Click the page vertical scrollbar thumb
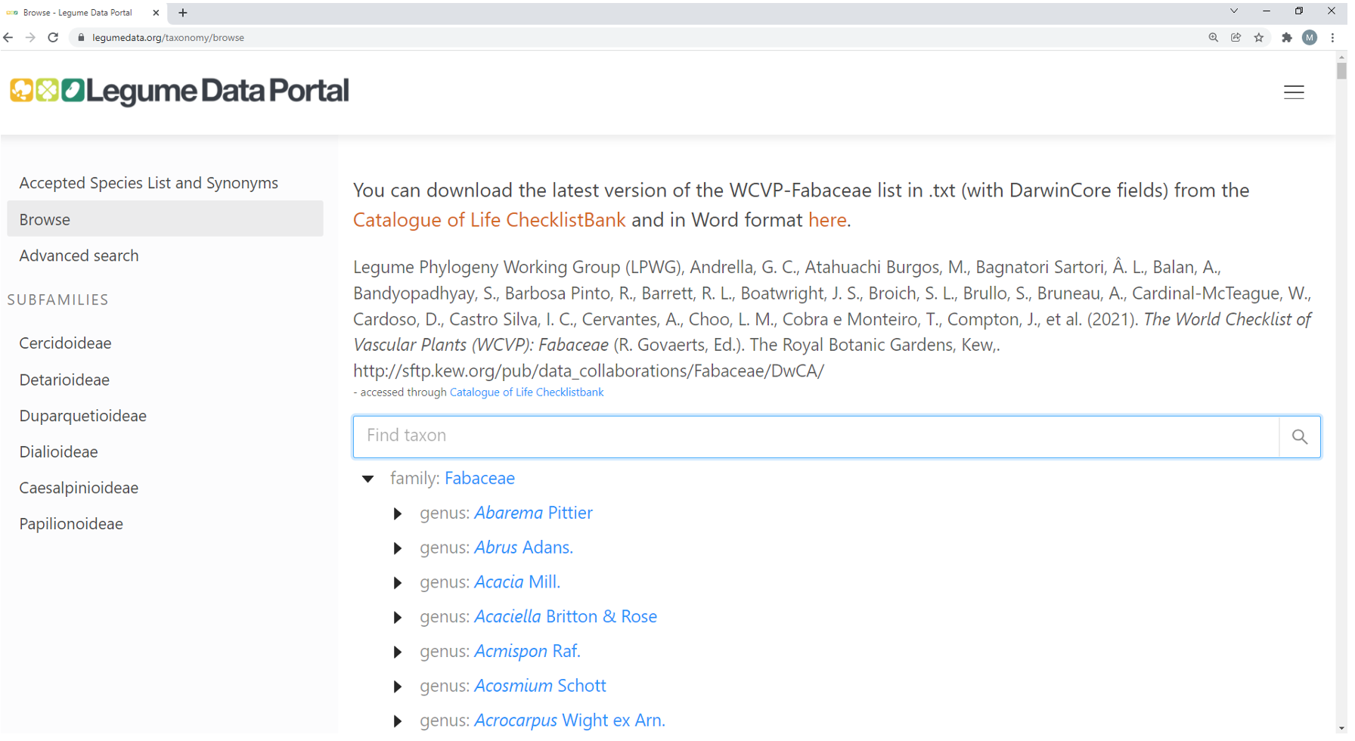 1341,70
